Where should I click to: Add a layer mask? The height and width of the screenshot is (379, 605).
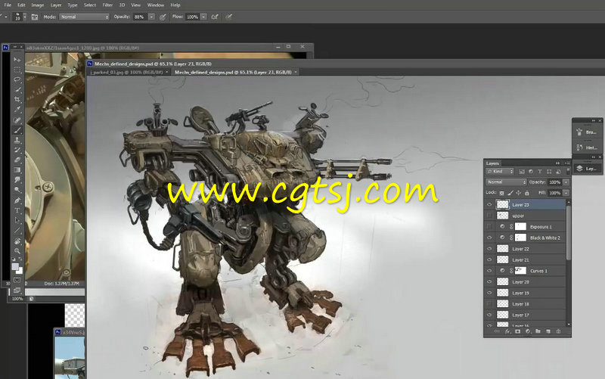point(518,331)
